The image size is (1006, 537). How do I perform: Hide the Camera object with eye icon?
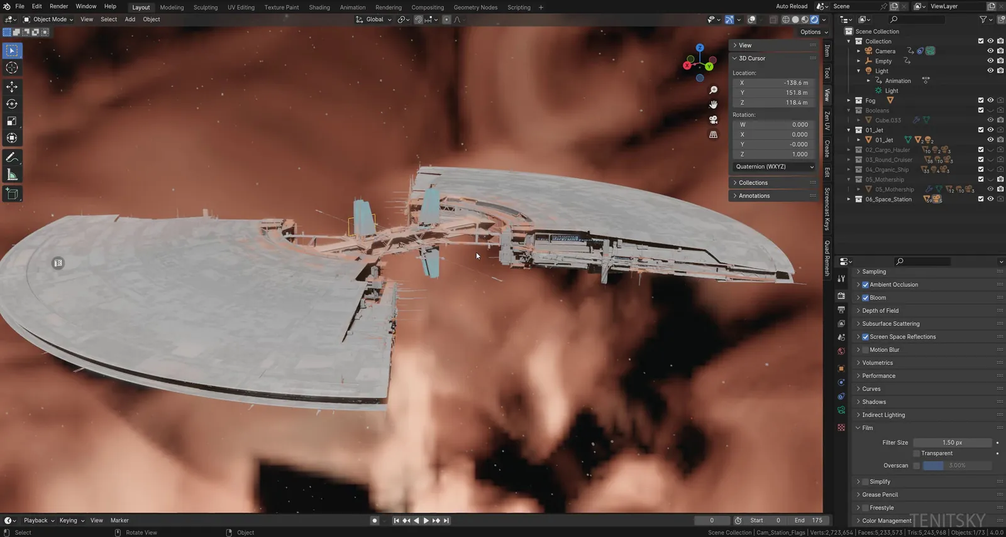click(990, 51)
